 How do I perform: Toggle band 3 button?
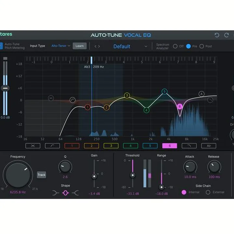pyautogui.click(x=111, y=146)
